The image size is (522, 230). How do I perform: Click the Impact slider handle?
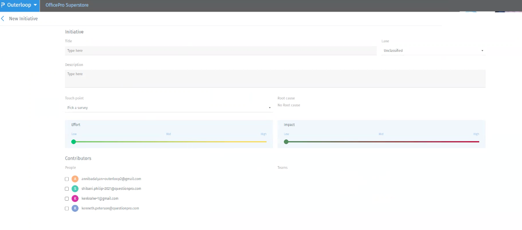click(286, 142)
